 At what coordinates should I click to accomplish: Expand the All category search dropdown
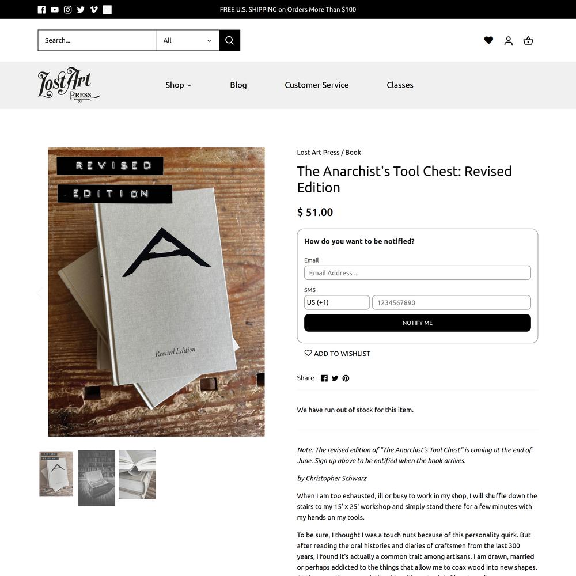(188, 40)
